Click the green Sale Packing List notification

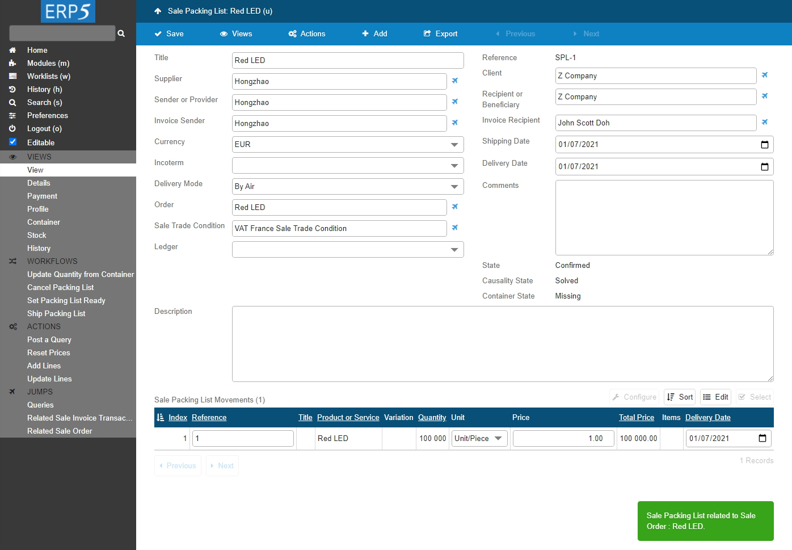tap(706, 521)
